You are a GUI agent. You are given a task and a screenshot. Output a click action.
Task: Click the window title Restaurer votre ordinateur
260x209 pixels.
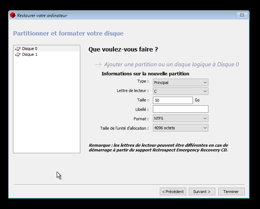pos(42,16)
